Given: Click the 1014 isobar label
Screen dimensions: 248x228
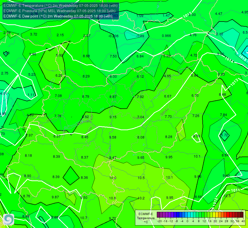Looking at the screenshot, I should [x=229, y=60].
